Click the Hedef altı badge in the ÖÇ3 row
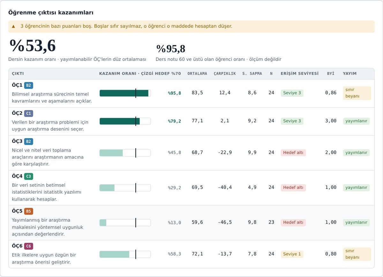The height and width of the screenshot is (277, 383). click(x=293, y=153)
